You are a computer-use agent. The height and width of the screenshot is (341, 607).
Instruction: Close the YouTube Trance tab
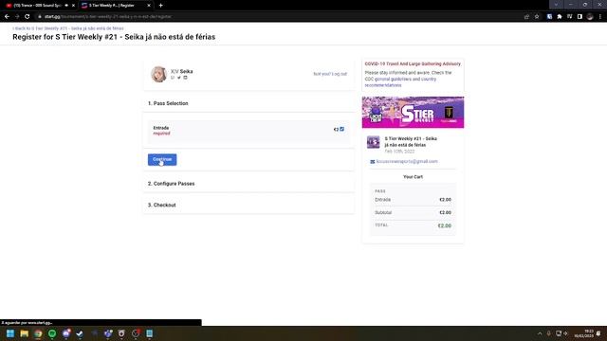[73, 6]
